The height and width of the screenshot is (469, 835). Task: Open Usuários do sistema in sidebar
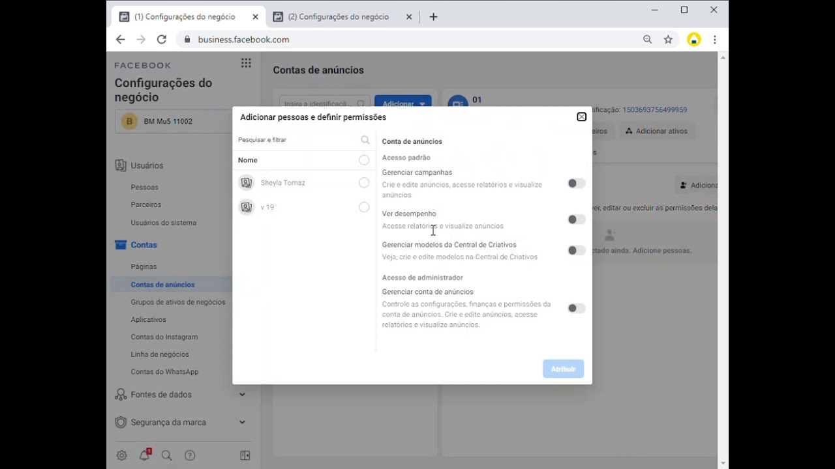[163, 223]
